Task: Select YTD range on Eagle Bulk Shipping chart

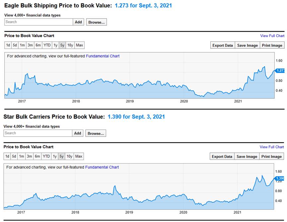Action: [47, 45]
